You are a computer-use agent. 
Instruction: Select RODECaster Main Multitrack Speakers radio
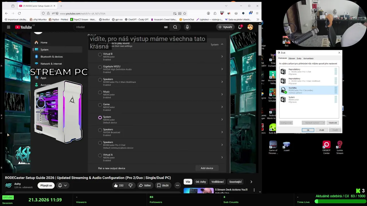(x=100, y=80)
